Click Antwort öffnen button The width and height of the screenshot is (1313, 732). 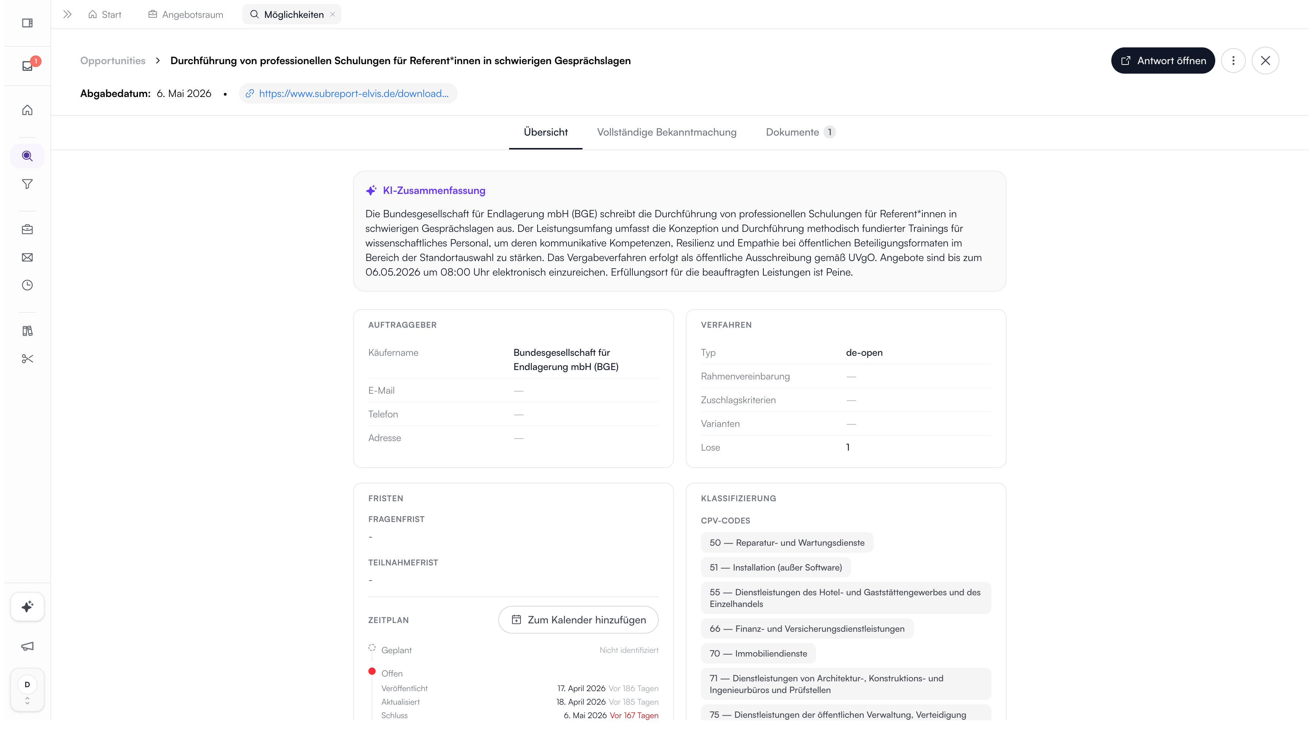[1163, 61]
